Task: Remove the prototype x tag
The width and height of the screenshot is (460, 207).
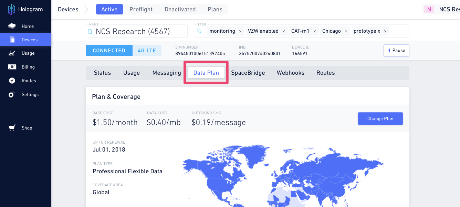Action: pyautogui.click(x=385, y=31)
